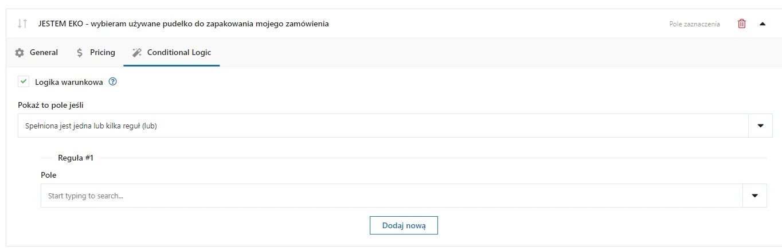Toggle the Logika warunkowa checkbox
The width and height of the screenshot is (782, 250).
point(24,82)
